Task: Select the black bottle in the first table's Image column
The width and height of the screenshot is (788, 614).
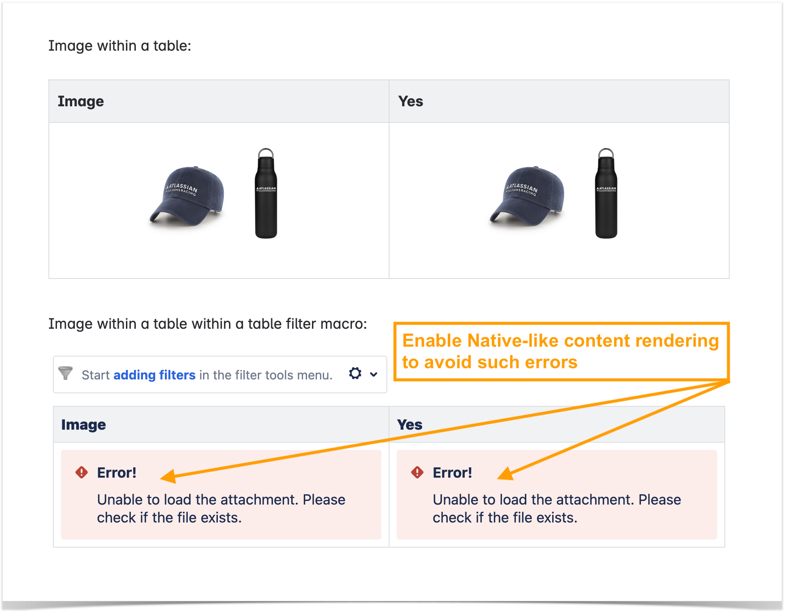Action: pos(266,193)
